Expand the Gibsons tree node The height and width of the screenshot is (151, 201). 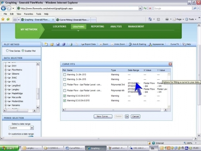pos(6,74)
